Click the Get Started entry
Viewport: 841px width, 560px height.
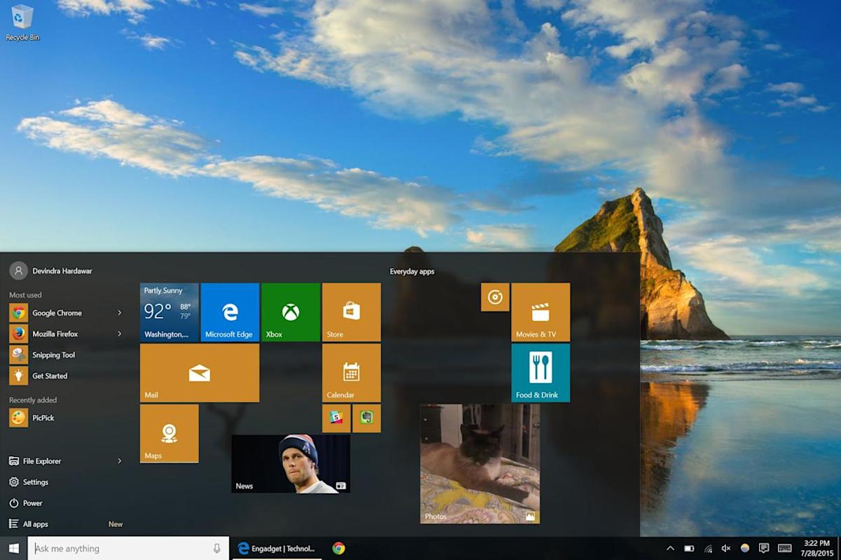point(49,376)
